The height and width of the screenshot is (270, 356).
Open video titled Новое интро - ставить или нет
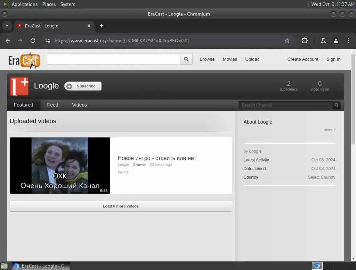[157, 158]
